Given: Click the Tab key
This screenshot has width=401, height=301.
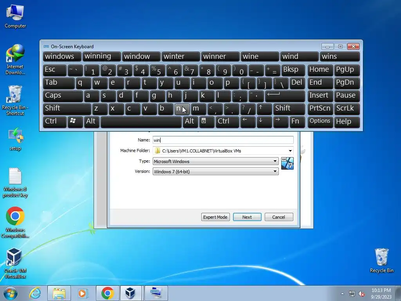Looking at the screenshot, I should [59, 83].
